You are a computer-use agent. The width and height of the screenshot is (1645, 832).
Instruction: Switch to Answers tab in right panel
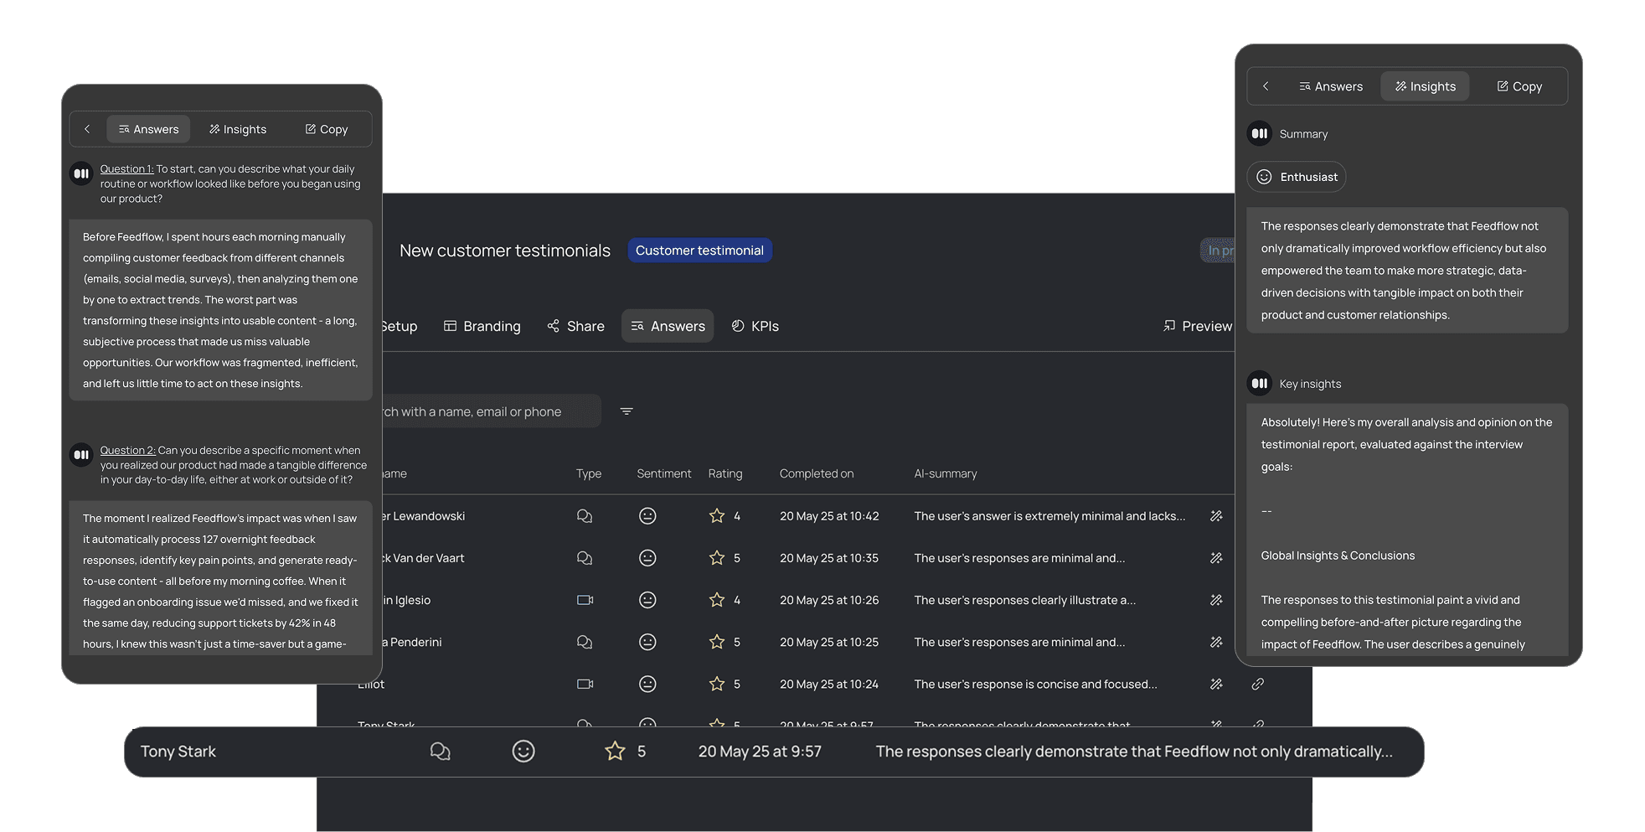point(1331,86)
